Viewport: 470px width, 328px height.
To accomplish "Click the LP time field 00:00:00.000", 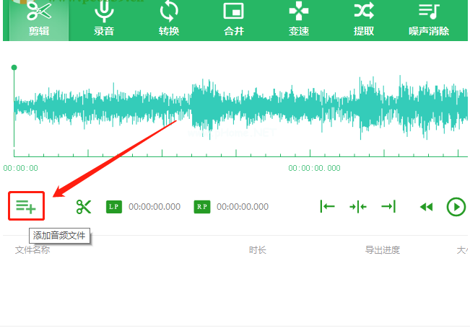I will (155, 207).
